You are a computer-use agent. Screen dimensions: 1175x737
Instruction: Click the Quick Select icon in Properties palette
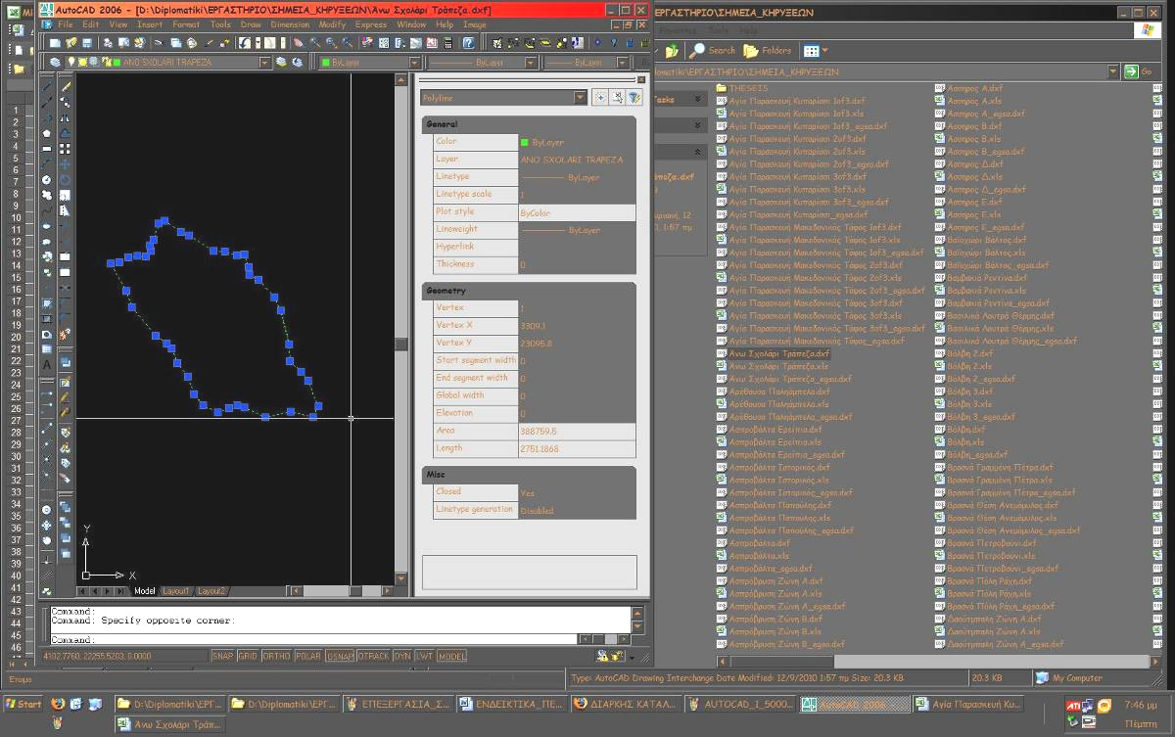pos(634,98)
